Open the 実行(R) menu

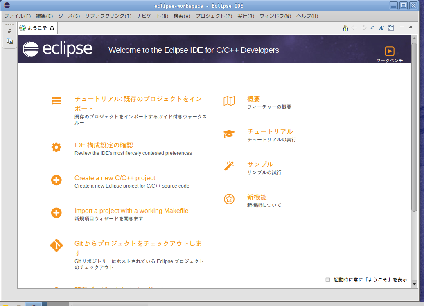click(246, 16)
